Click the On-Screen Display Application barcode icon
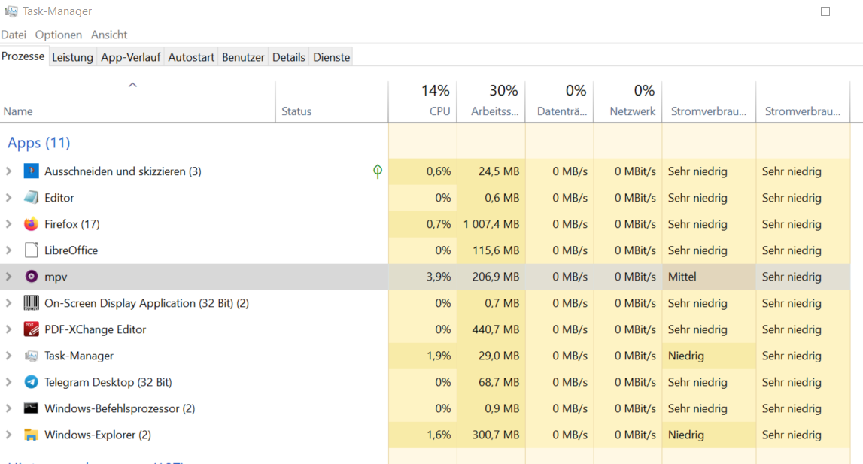This screenshot has width=863, height=464. click(x=31, y=303)
